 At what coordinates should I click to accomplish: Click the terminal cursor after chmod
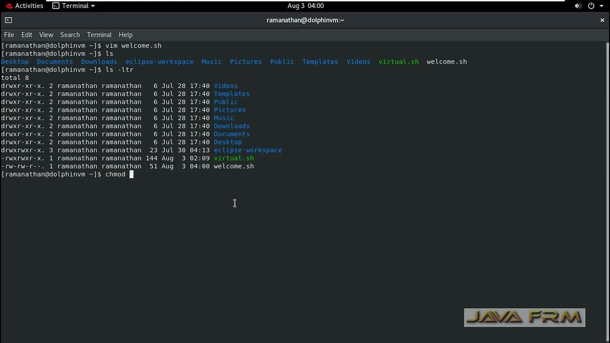132,174
